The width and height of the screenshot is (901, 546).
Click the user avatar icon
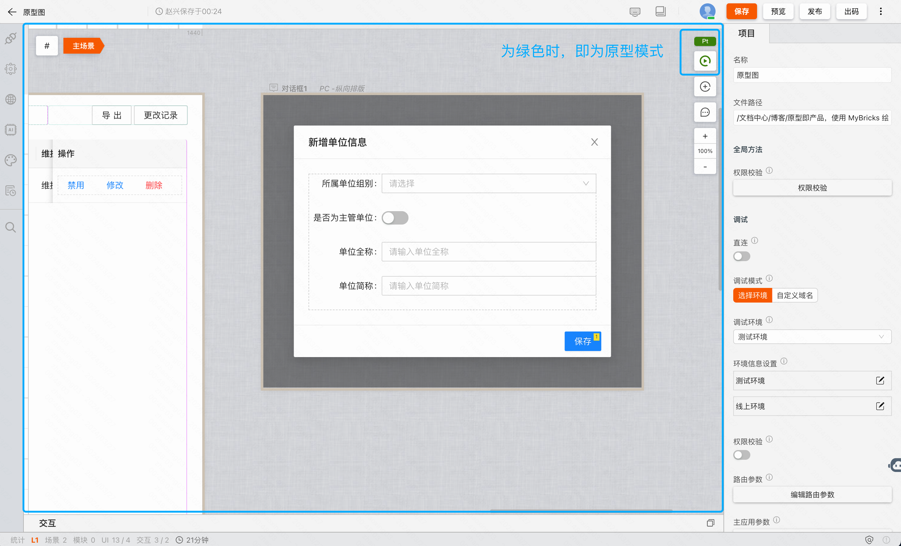pos(707,12)
